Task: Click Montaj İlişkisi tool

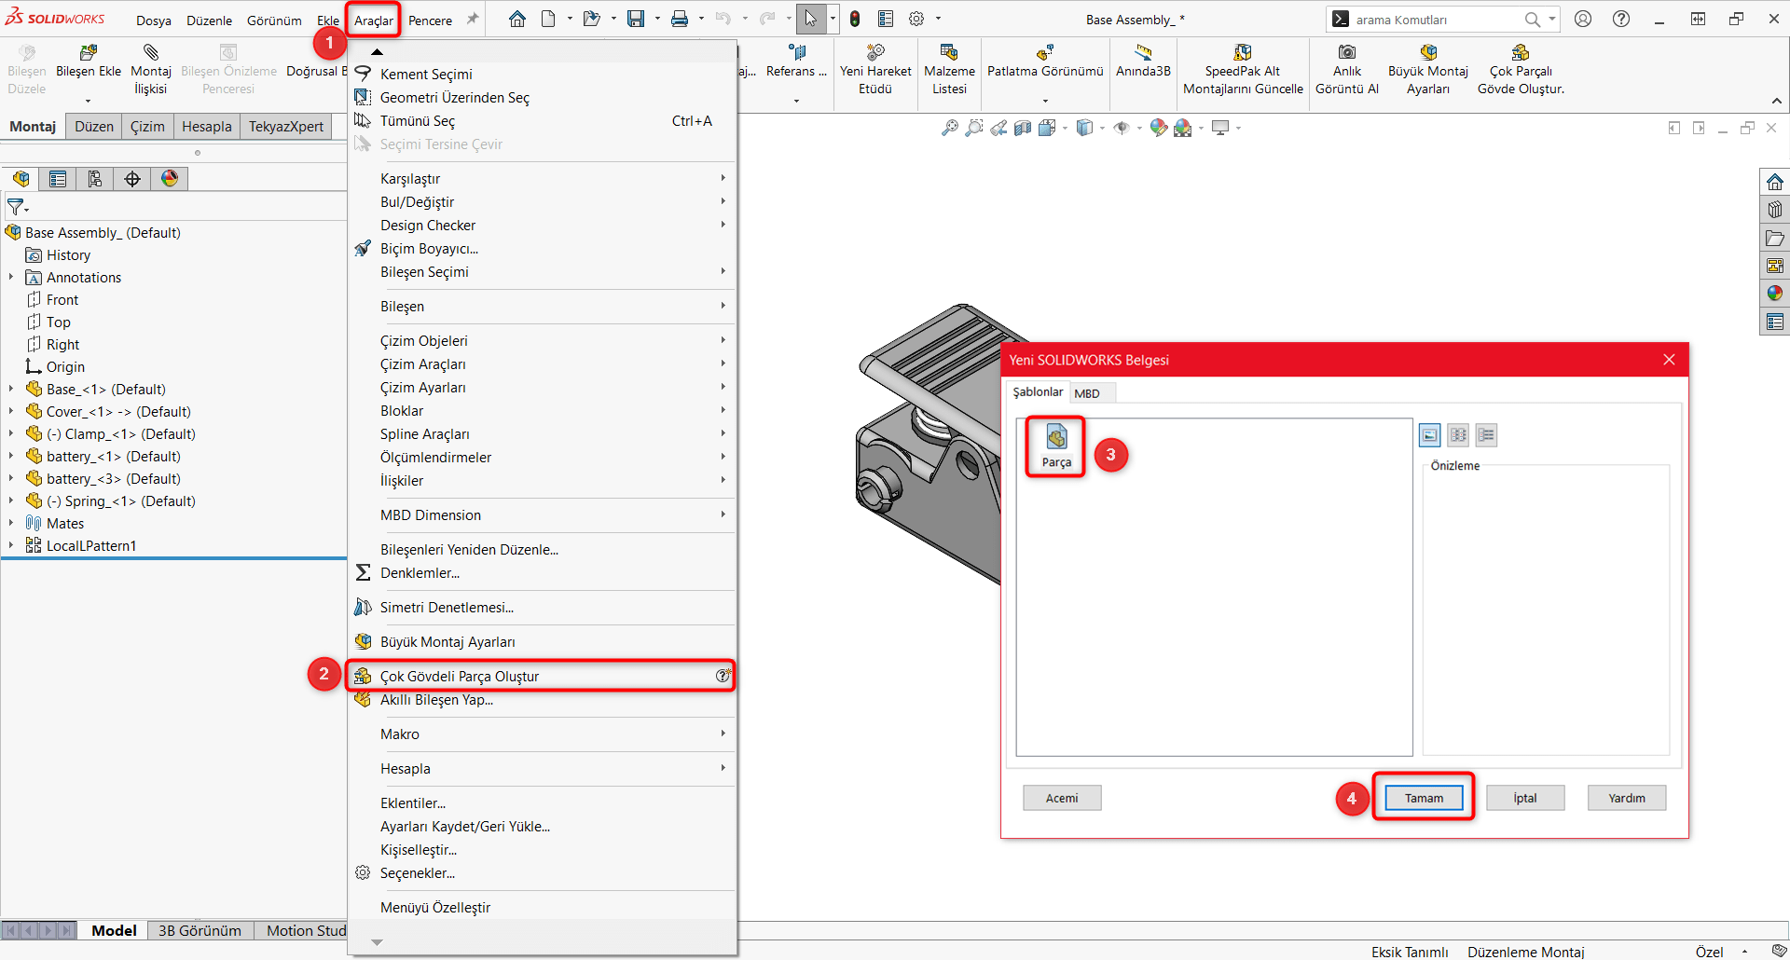Action: (x=151, y=70)
